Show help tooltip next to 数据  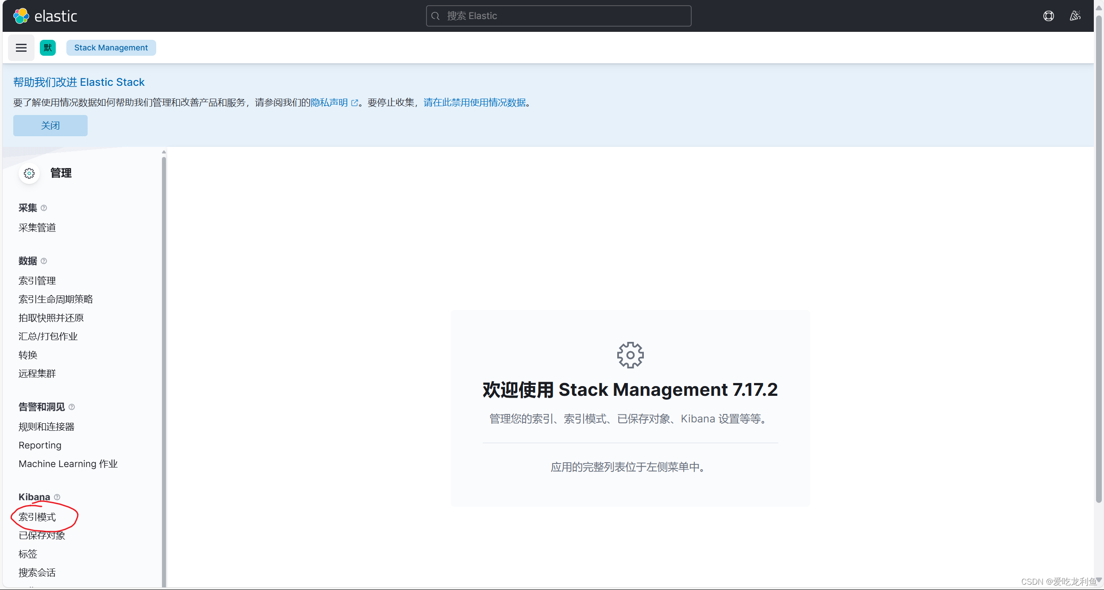44,261
